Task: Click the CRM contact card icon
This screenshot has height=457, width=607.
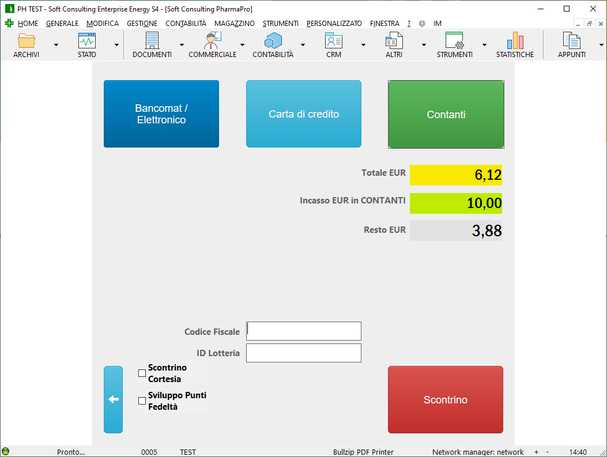Action: tap(333, 41)
